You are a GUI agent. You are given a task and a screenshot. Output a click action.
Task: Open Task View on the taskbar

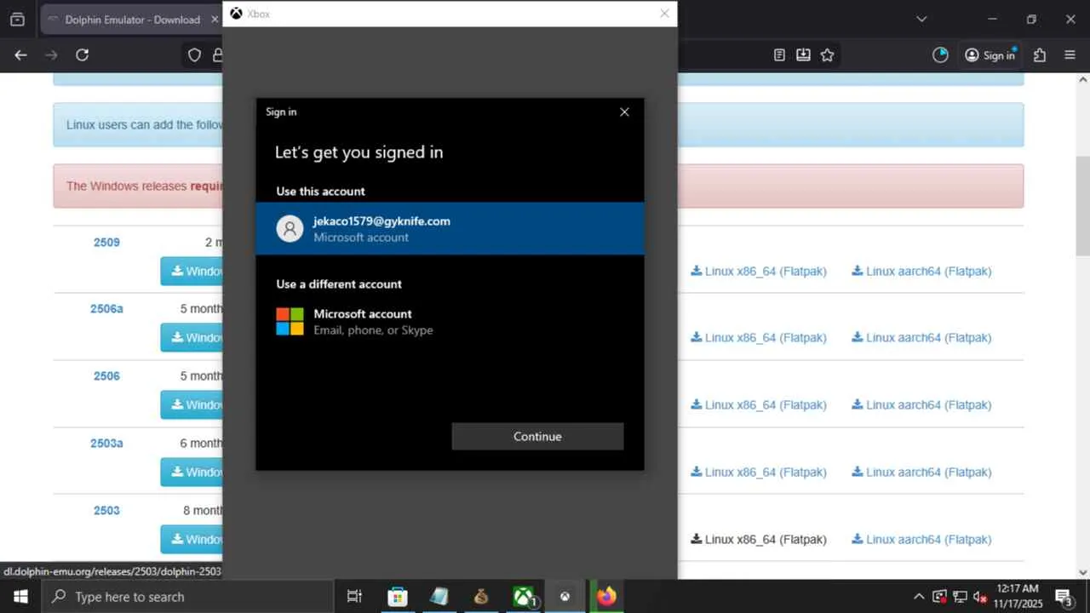click(354, 596)
